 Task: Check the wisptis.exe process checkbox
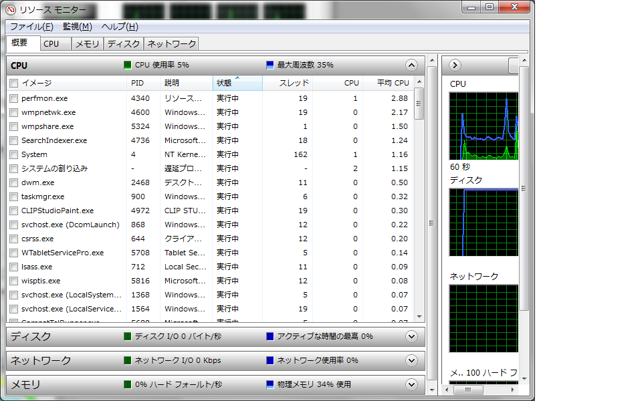pyautogui.click(x=14, y=281)
